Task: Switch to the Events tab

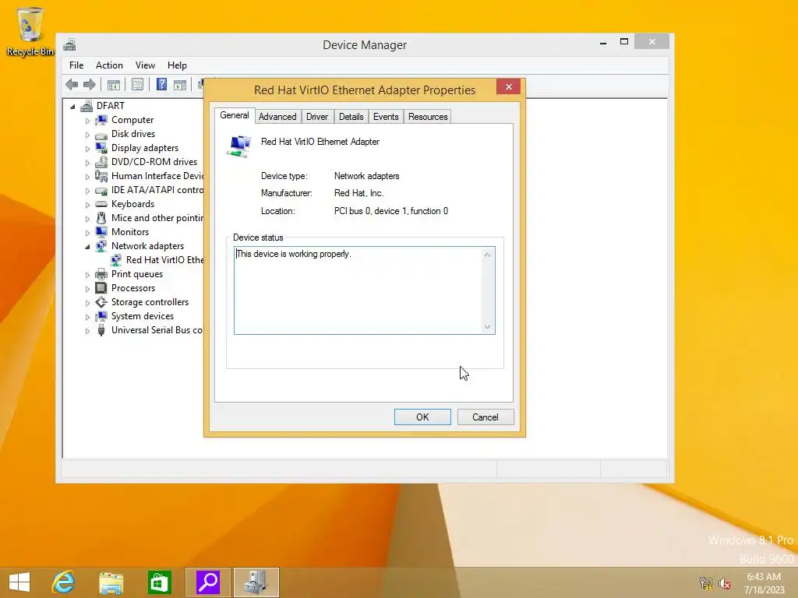Action: (386, 117)
